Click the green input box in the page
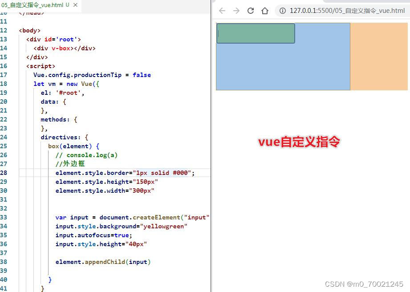Image resolution: width=410 pixels, height=292 pixels. click(x=256, y=33)
